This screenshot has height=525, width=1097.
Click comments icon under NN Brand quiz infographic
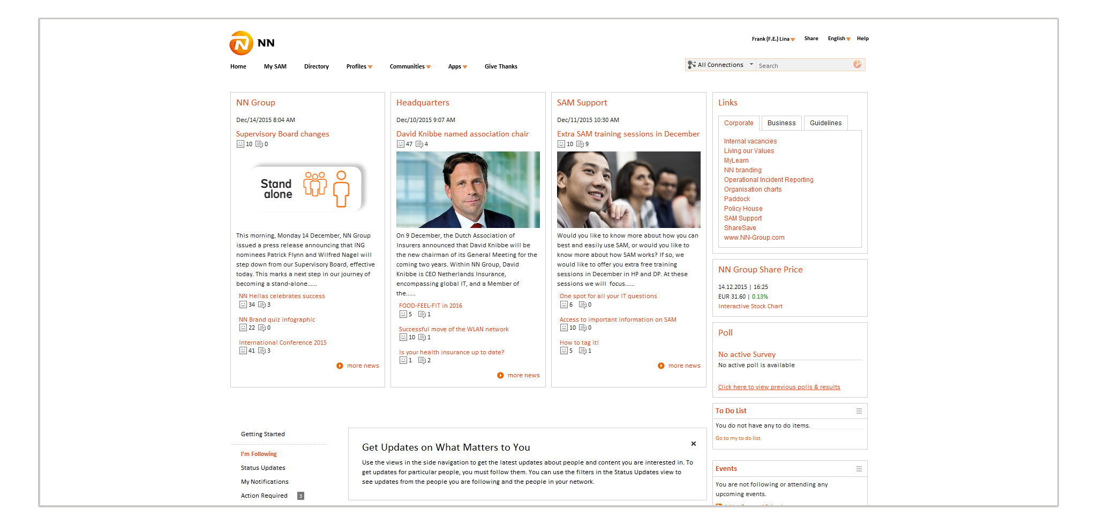pyautogui.click(x=262, y=328)
